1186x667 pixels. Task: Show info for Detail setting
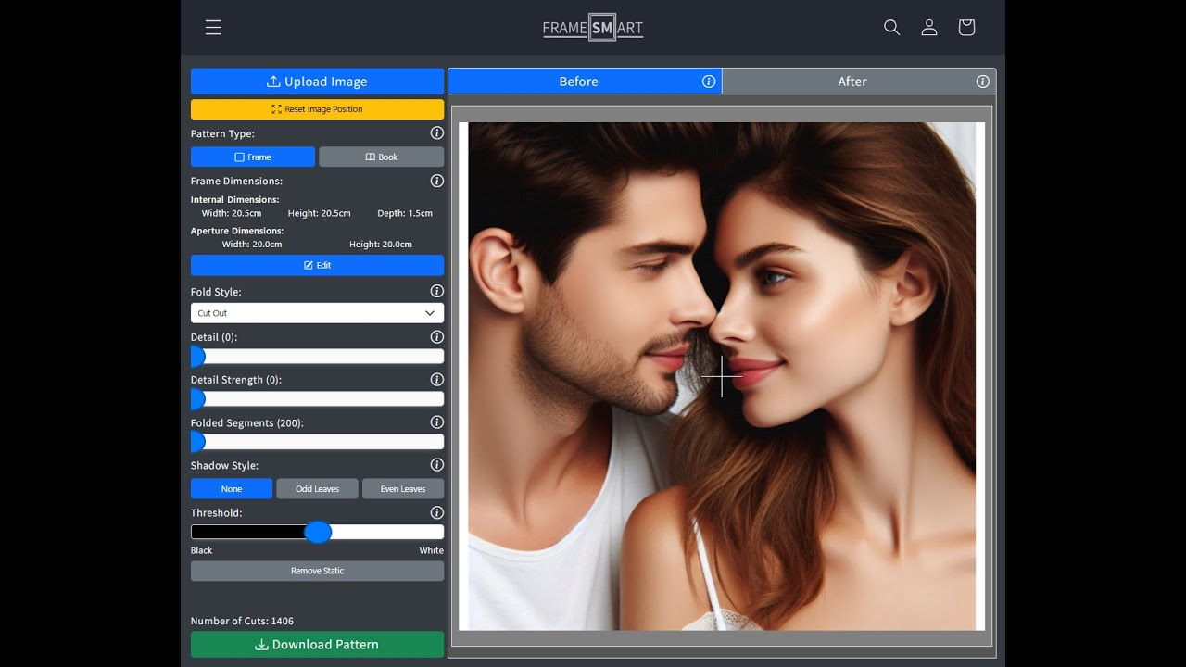click(437, 337)
